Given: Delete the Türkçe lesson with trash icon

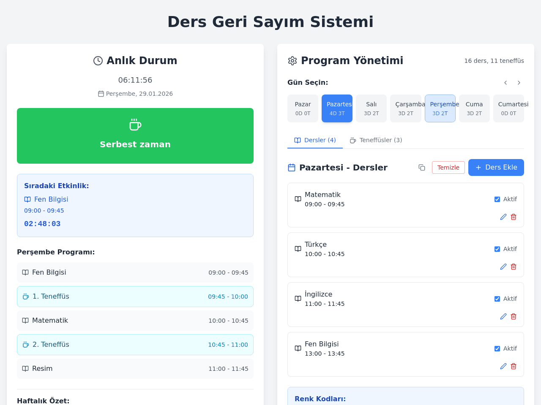Looking at the screenshot, I should [x=514, y=267].
